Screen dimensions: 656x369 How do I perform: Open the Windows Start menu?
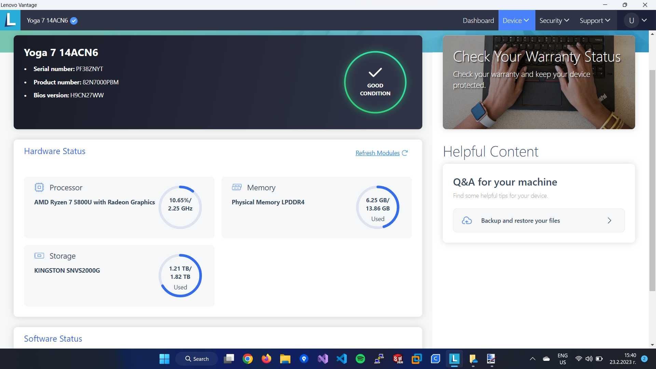click(164, 359)
